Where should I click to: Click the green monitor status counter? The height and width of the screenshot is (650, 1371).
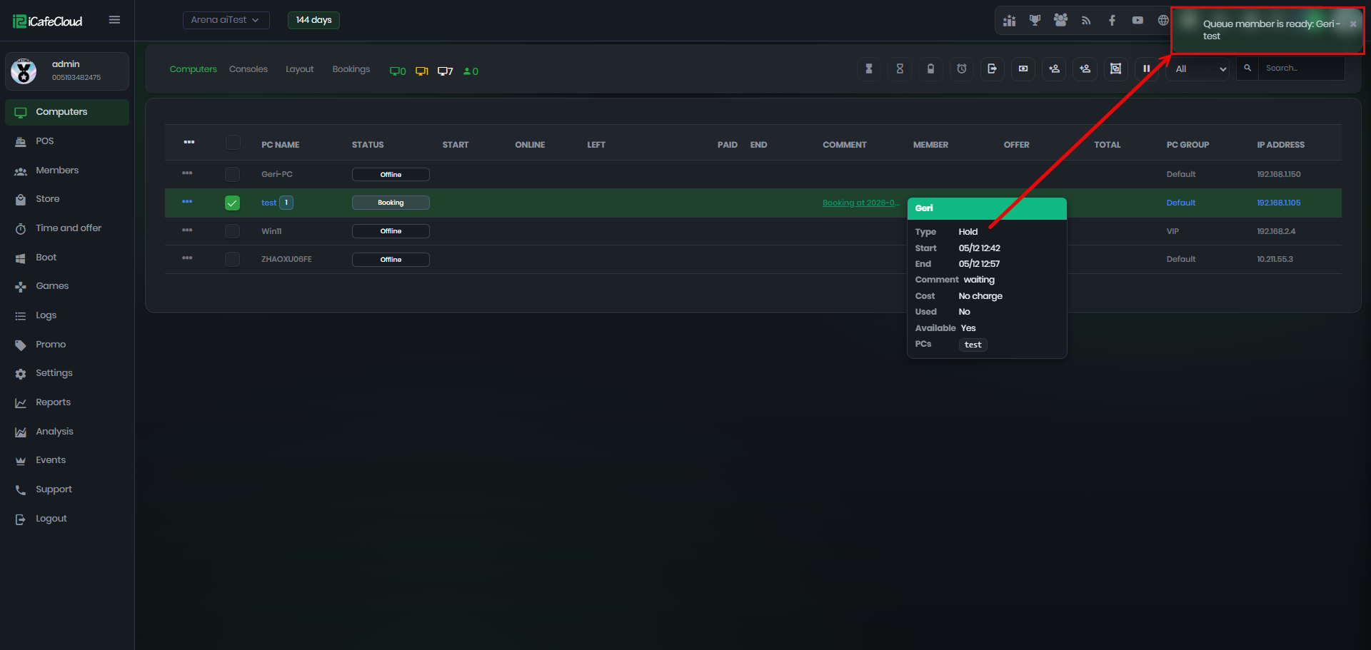398,71
